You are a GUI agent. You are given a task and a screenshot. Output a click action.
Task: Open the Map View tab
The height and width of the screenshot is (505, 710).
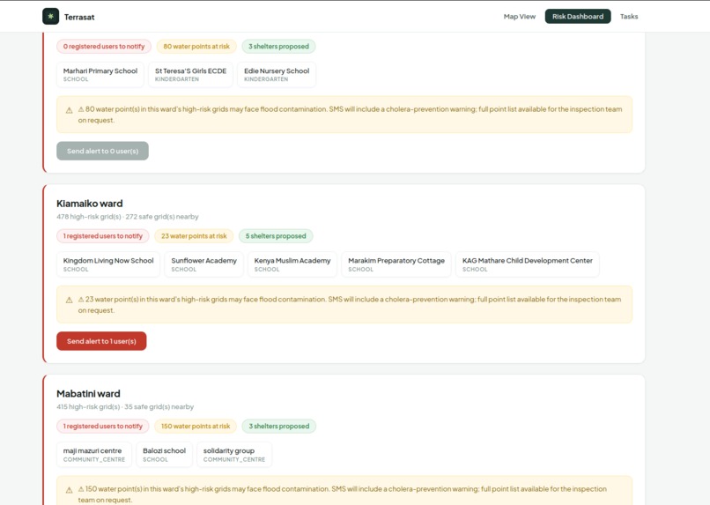pyautogui.click(x=520, y=17)
